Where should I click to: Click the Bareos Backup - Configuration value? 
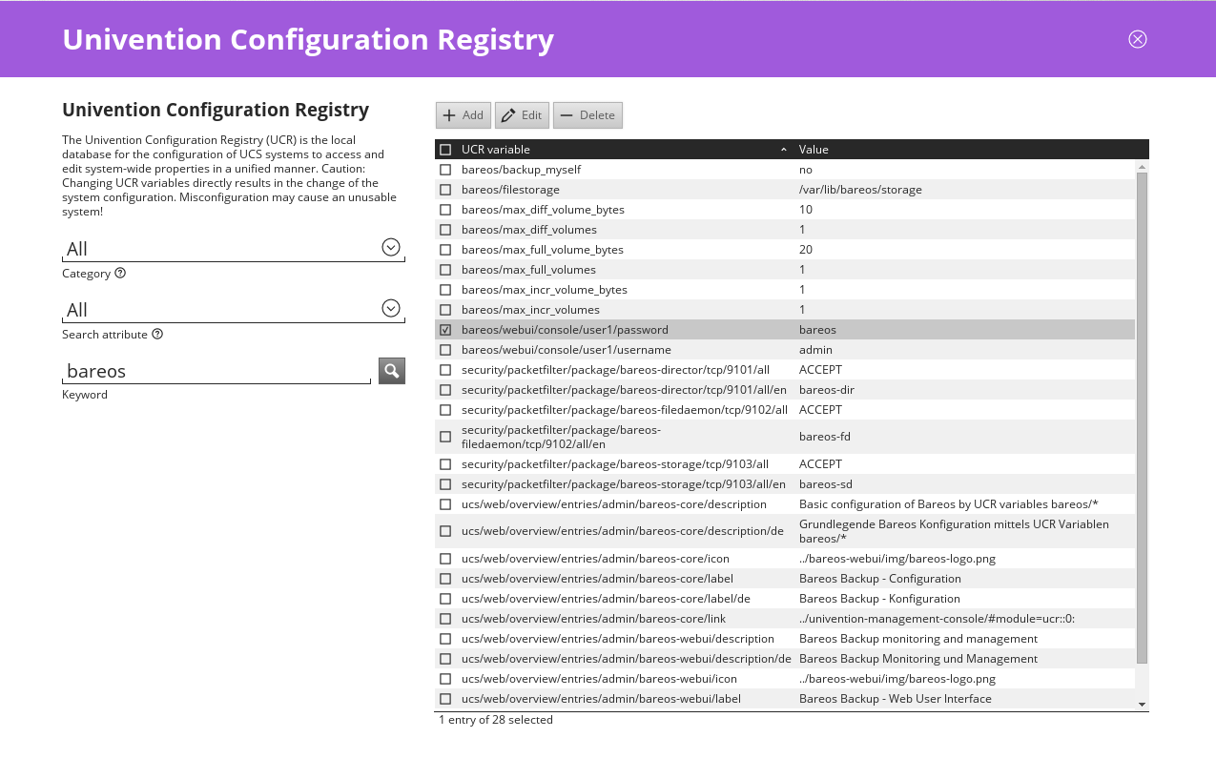880,579
